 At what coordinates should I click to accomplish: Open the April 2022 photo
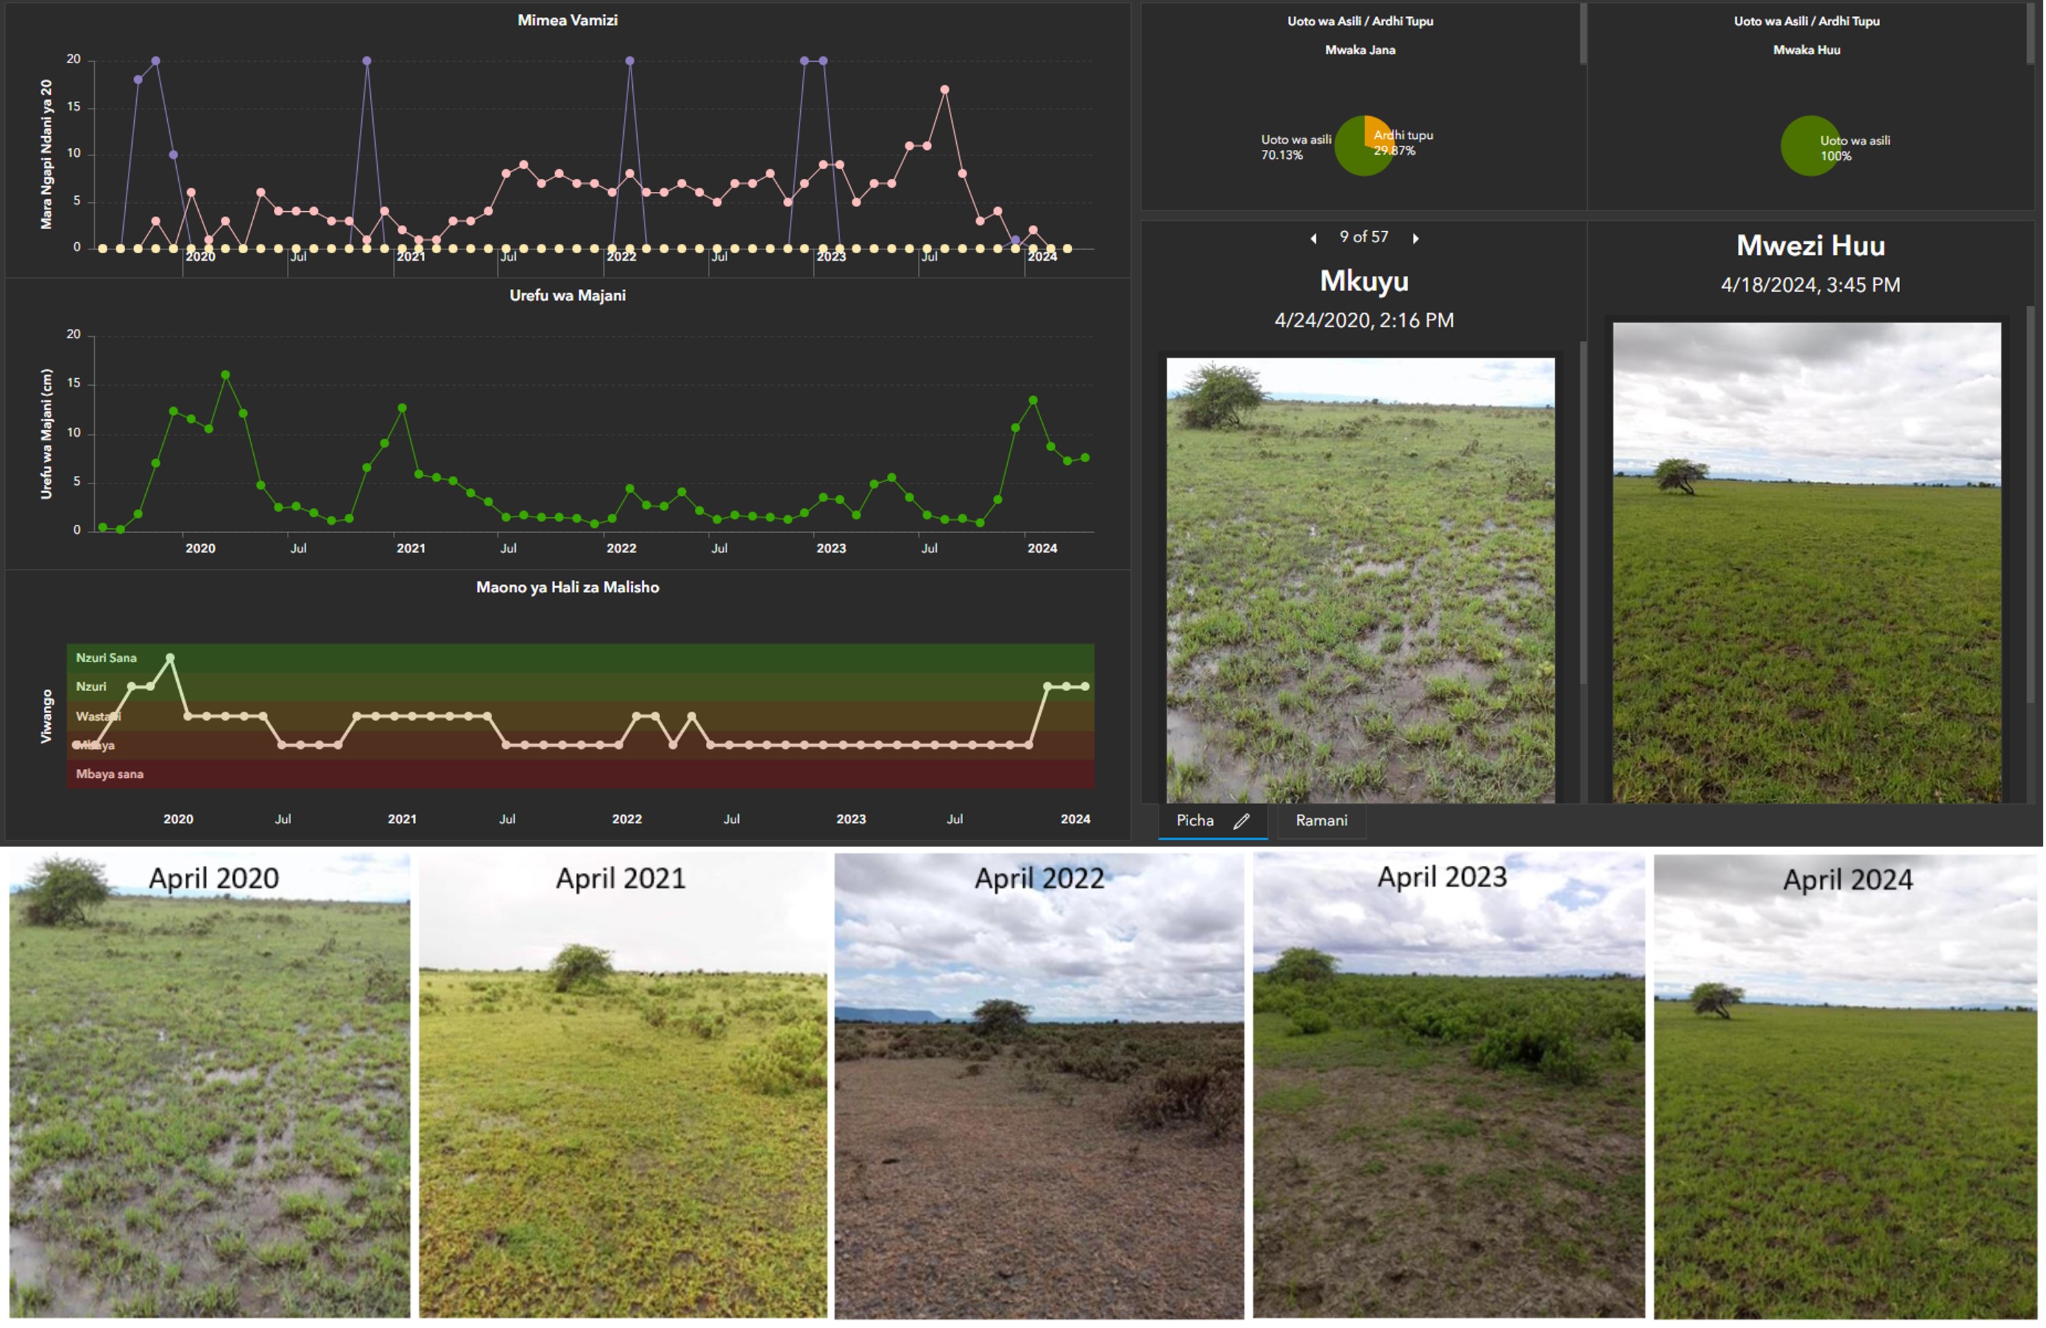pos(1038,1087)
